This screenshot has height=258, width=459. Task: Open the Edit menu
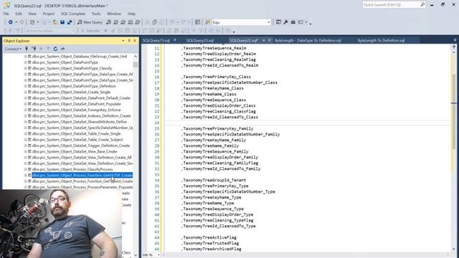(19, 14)
